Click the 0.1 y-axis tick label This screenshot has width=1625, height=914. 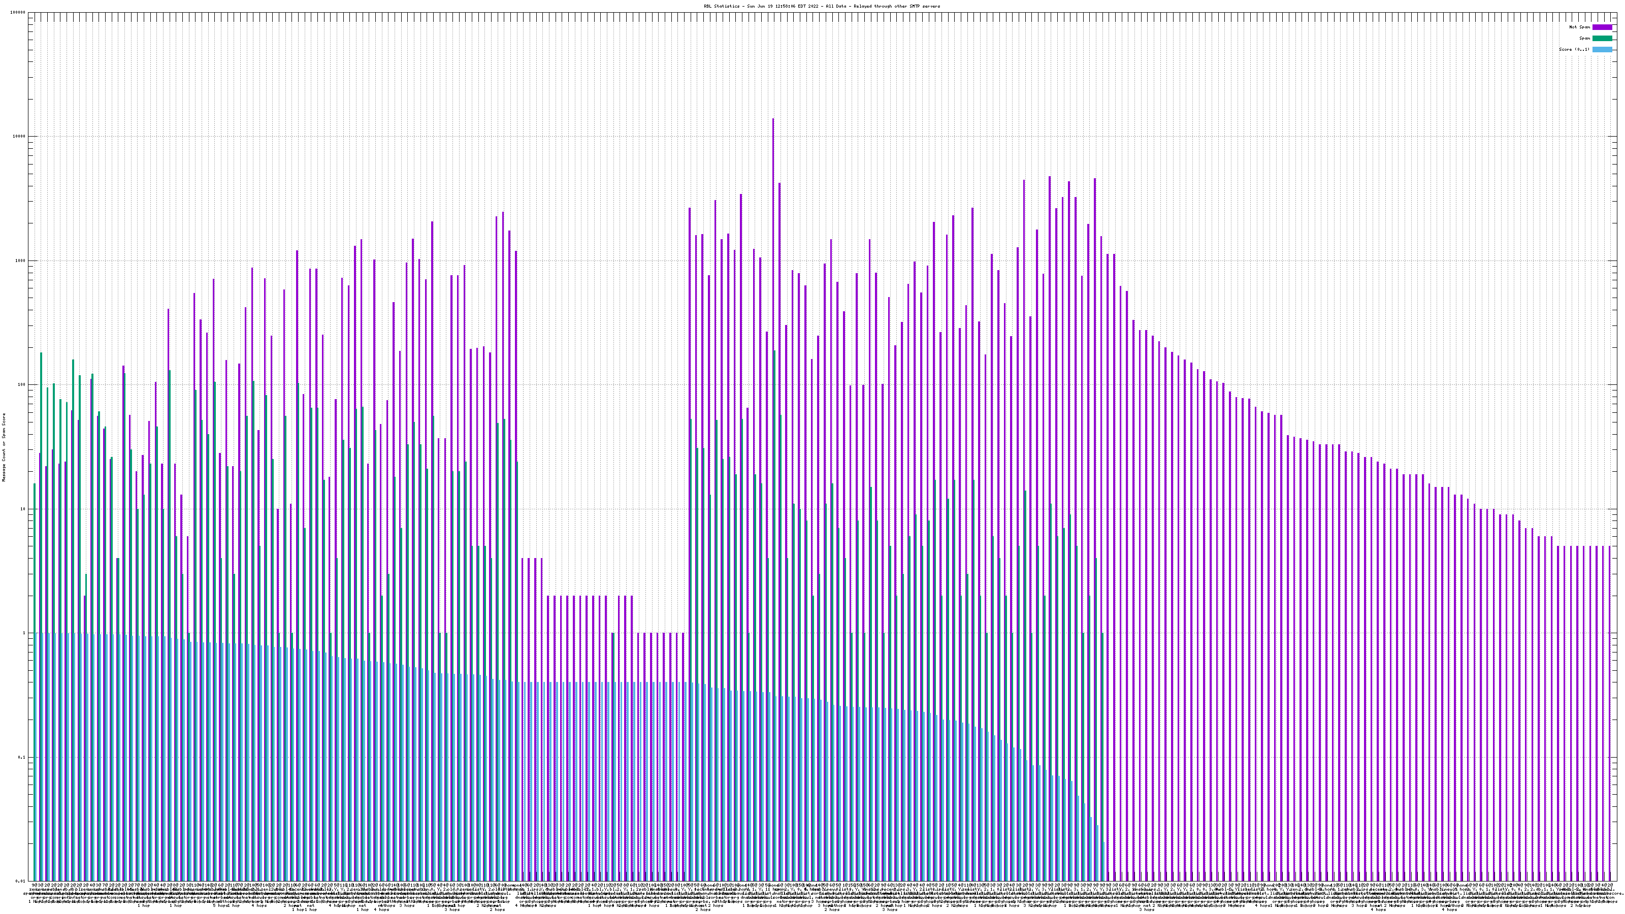22,758
